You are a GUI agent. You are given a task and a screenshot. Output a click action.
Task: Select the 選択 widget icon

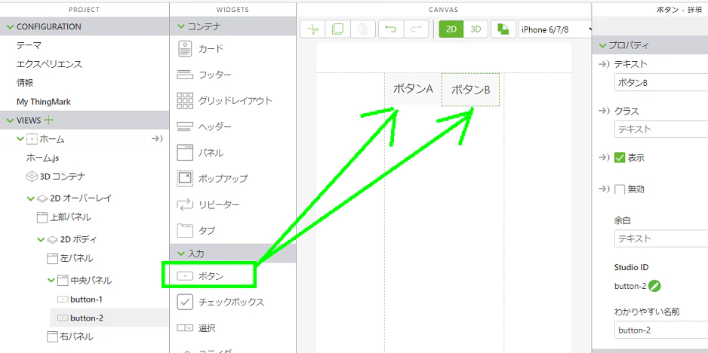tap(185, 327)
